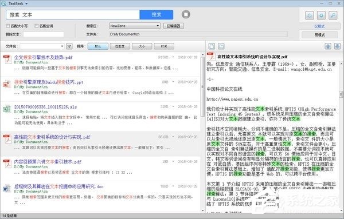Open settings with the gear icon button

[x=321, y=15]
